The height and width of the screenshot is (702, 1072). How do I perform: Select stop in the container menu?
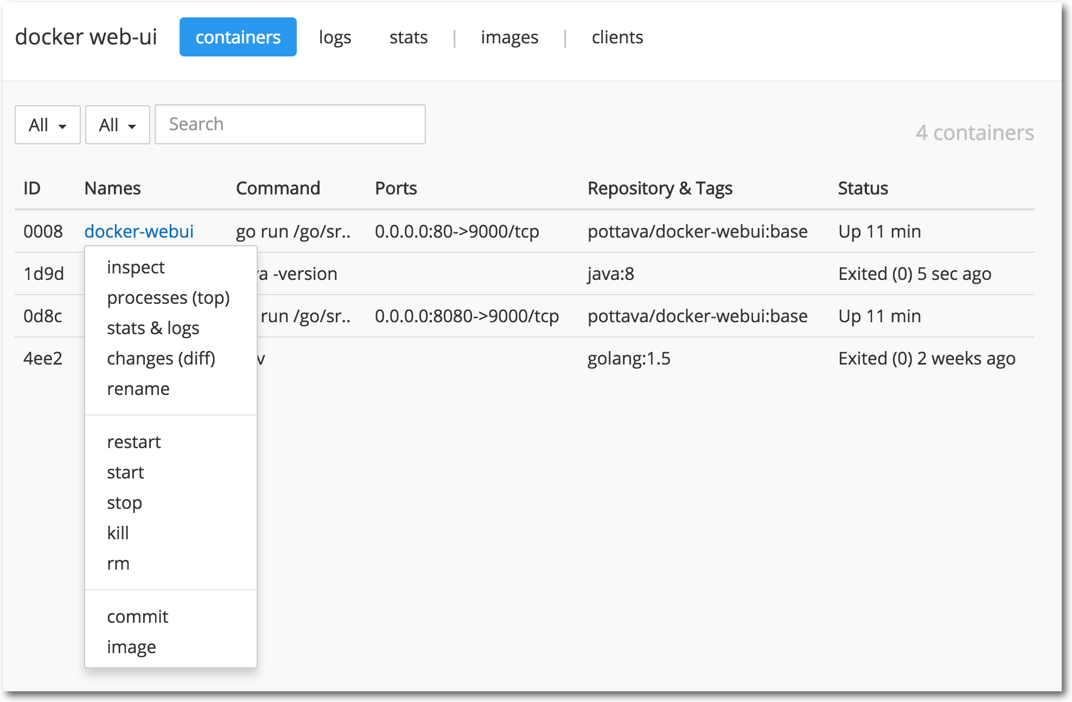pyautogui.click(x=124, y=503)
